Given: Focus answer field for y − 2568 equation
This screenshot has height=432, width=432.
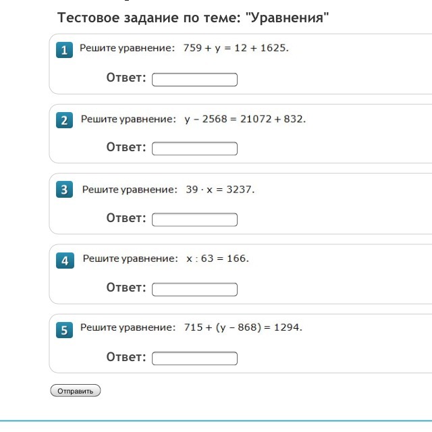Looking at the screenshot, I should [x=194, y=148].
